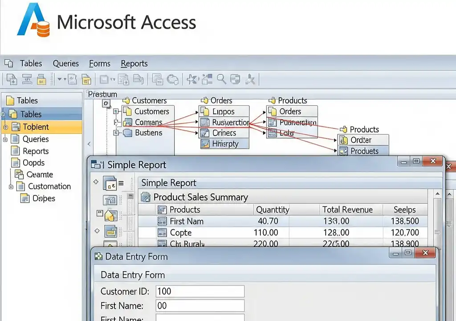Click the icon beside Product Sales Summary title
This screenshot has width=456, height=321.
coord(146,197)
